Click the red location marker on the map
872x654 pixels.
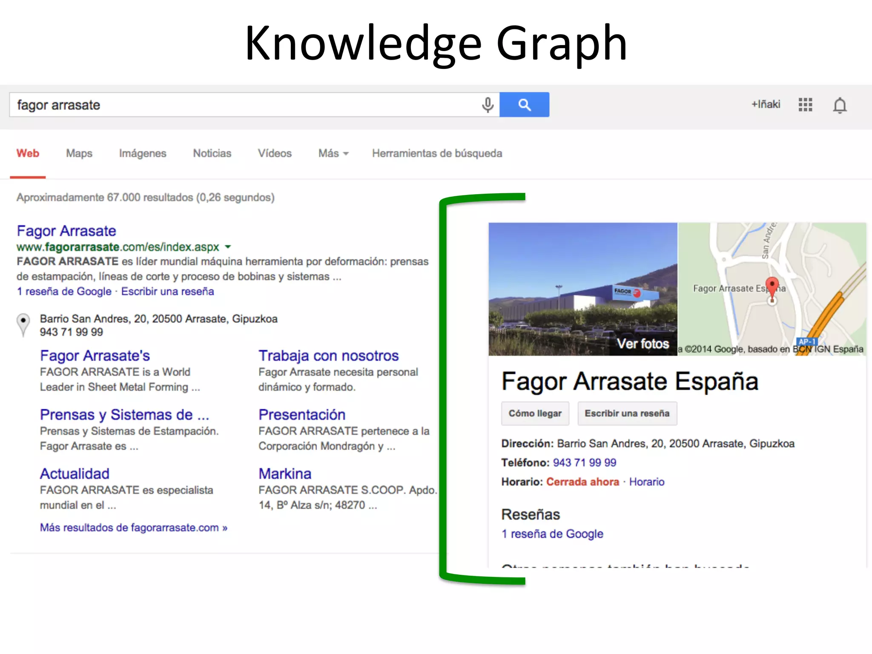click(772, 288)
